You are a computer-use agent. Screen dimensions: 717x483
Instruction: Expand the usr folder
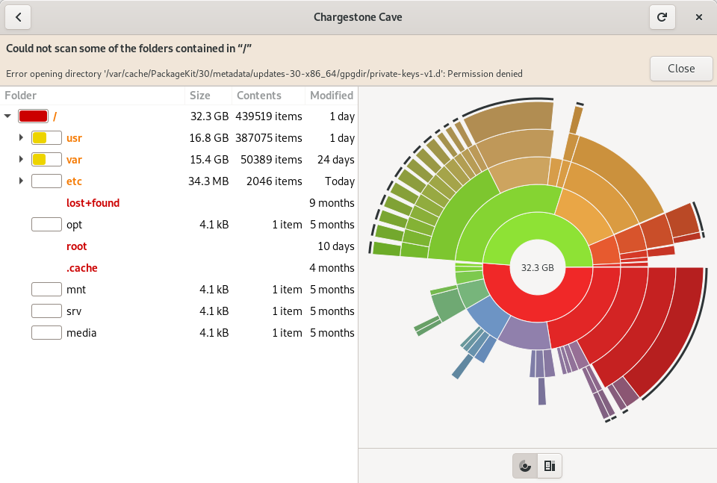pyautogui.click(x=21, y=137)
